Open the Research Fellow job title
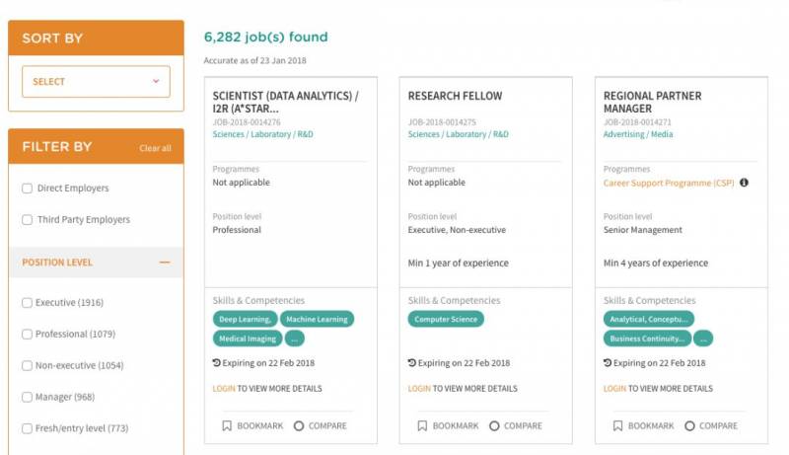Viewport: 789px width, 455px height. coord(455,96)
